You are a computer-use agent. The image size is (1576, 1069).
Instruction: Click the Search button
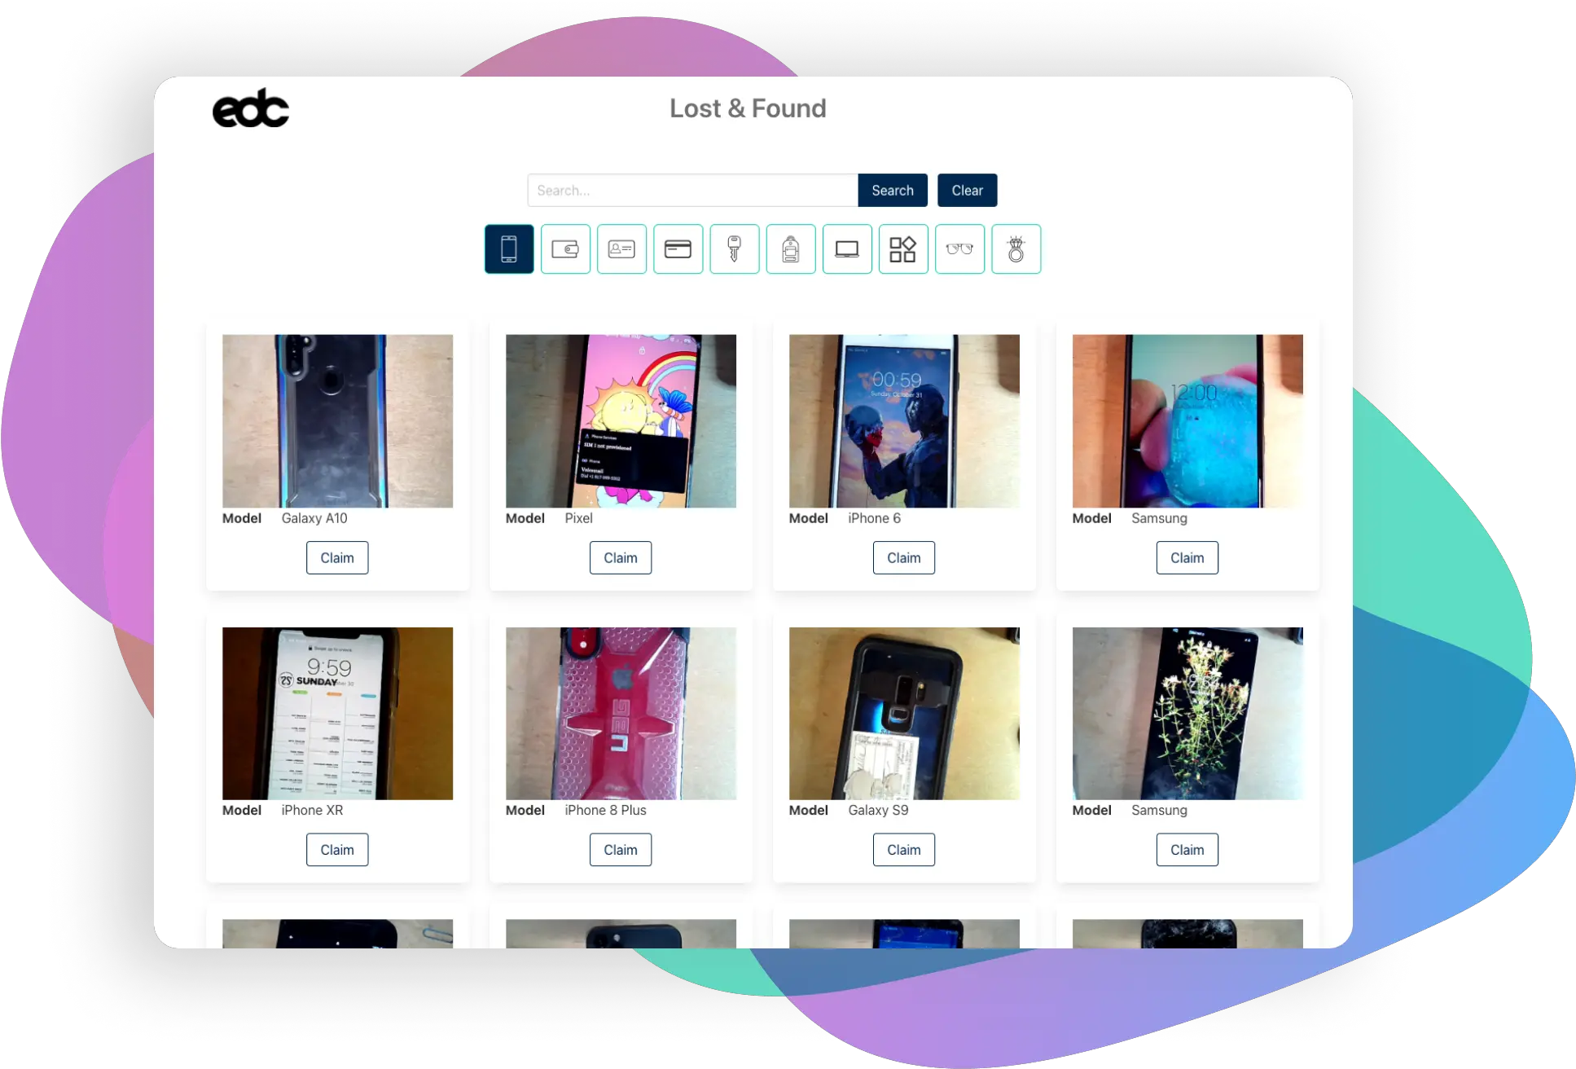pos(893,190)
